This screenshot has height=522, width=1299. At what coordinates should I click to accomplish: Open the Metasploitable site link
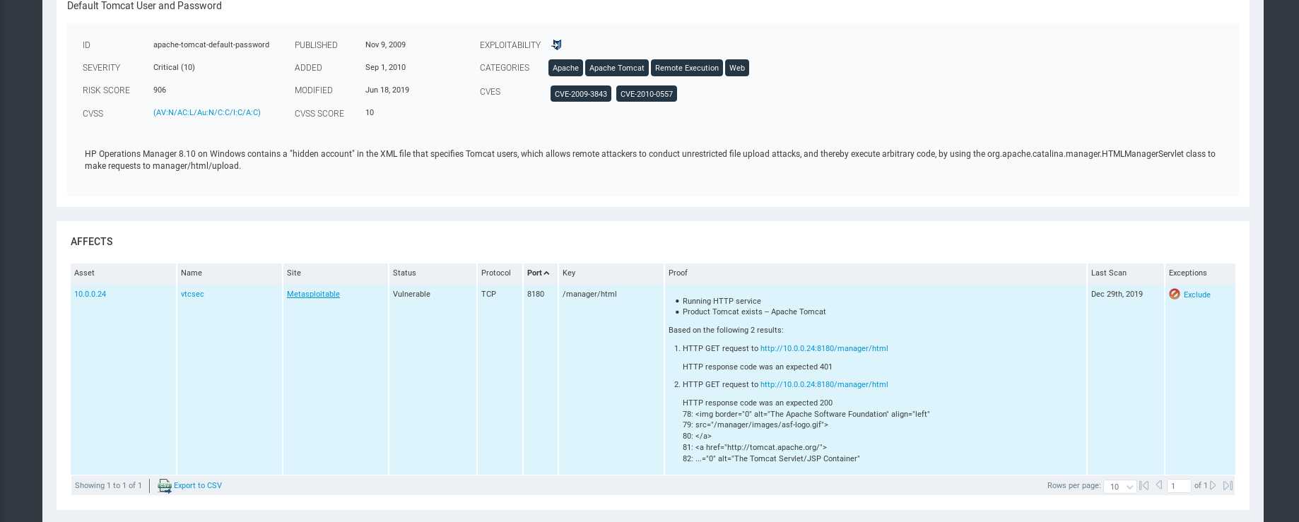click(x=313, y=294)
